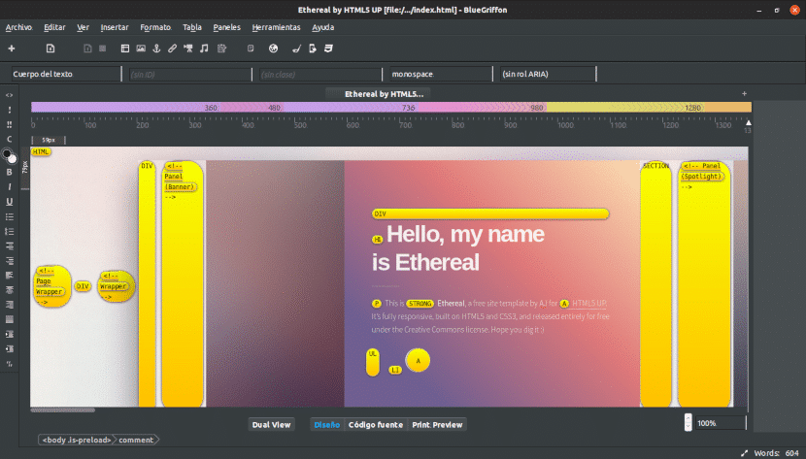Click the definition description icon in sidebar
806x459 pixels.
coord(10,261)
